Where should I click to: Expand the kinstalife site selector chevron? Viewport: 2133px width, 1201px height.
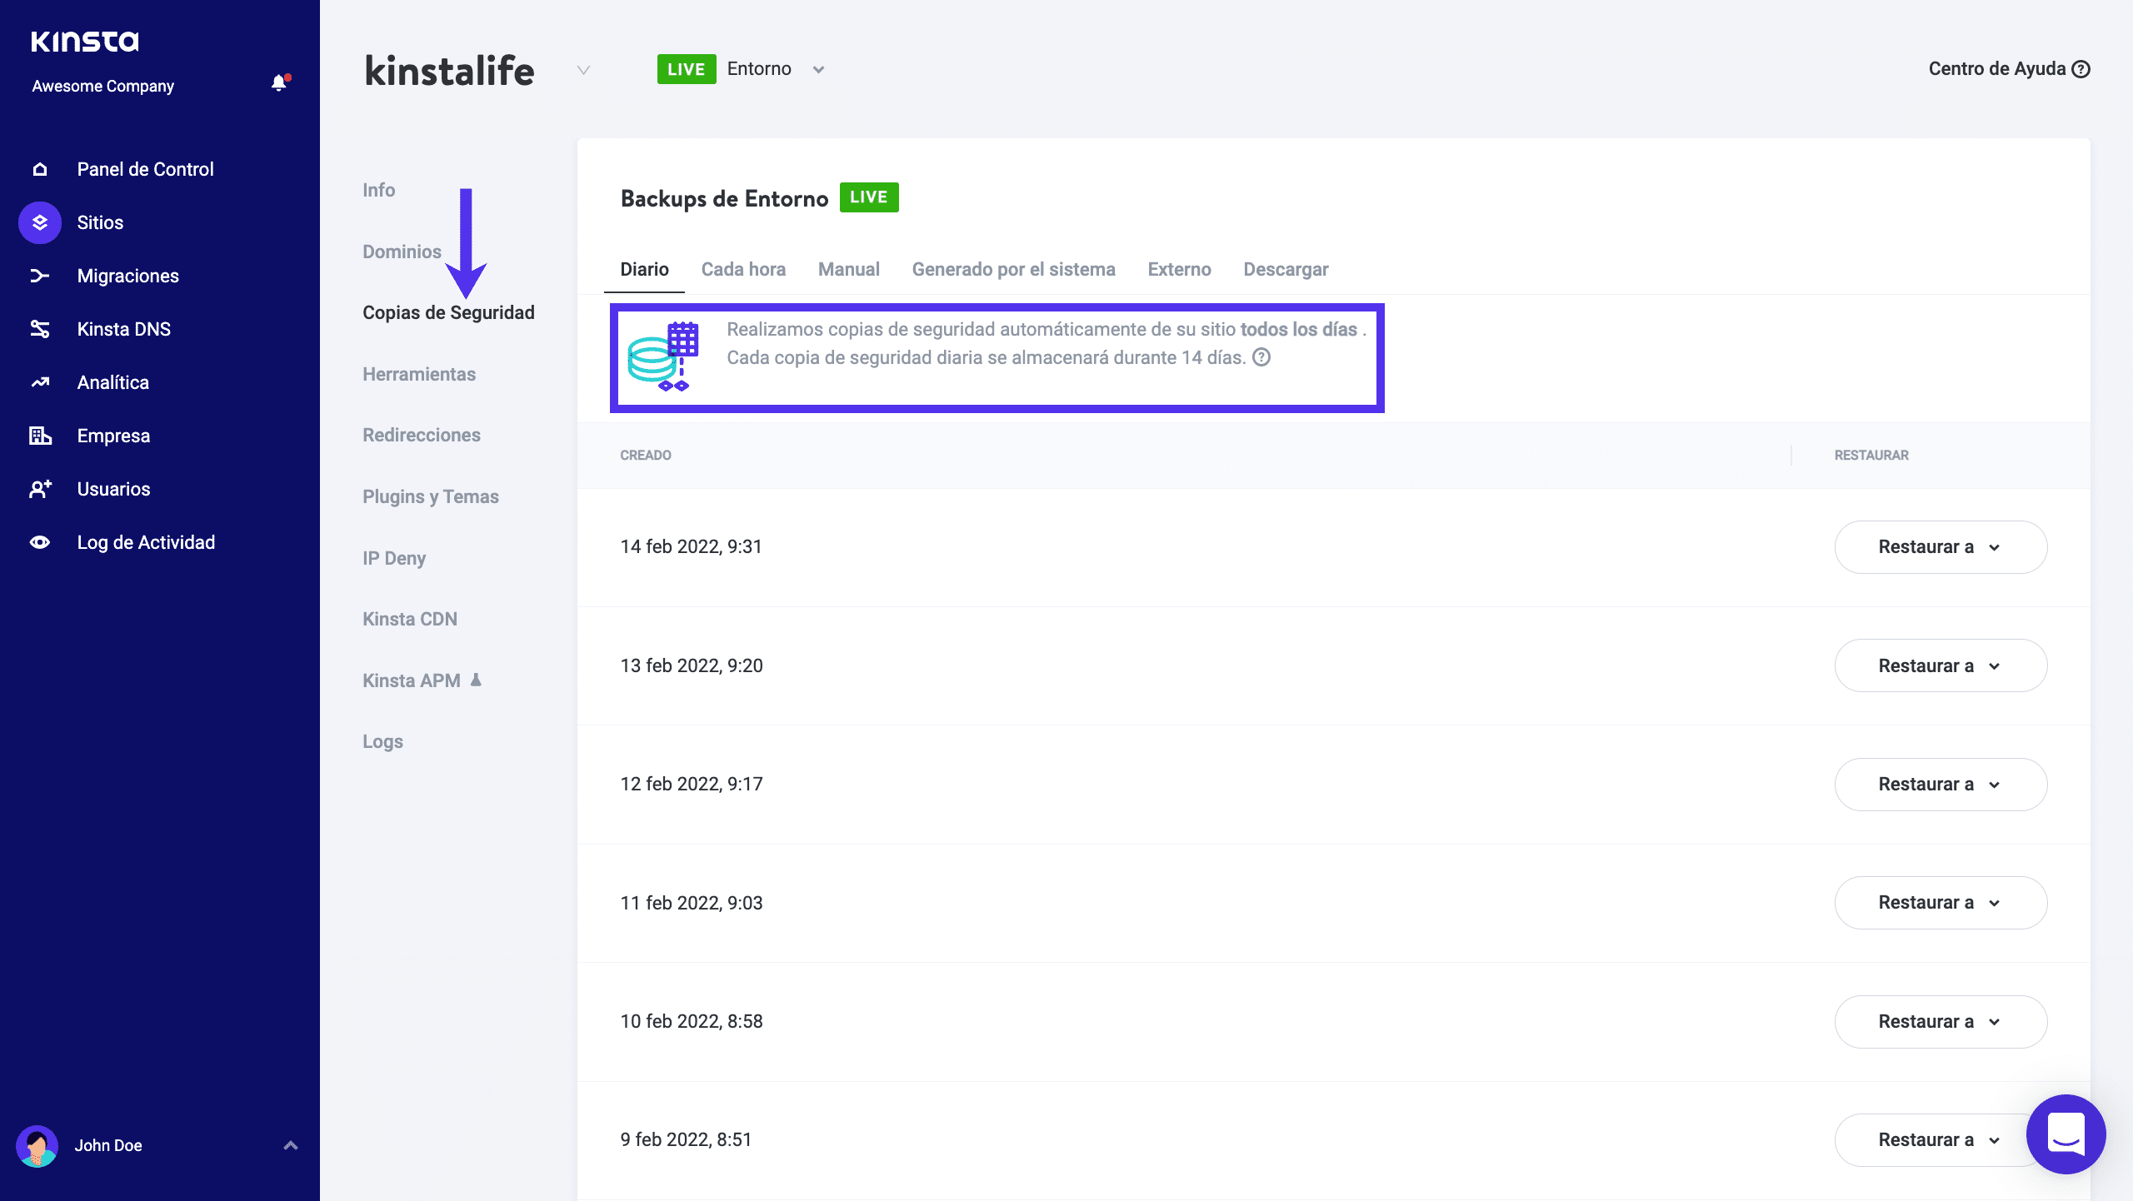(x=583, y=70)
